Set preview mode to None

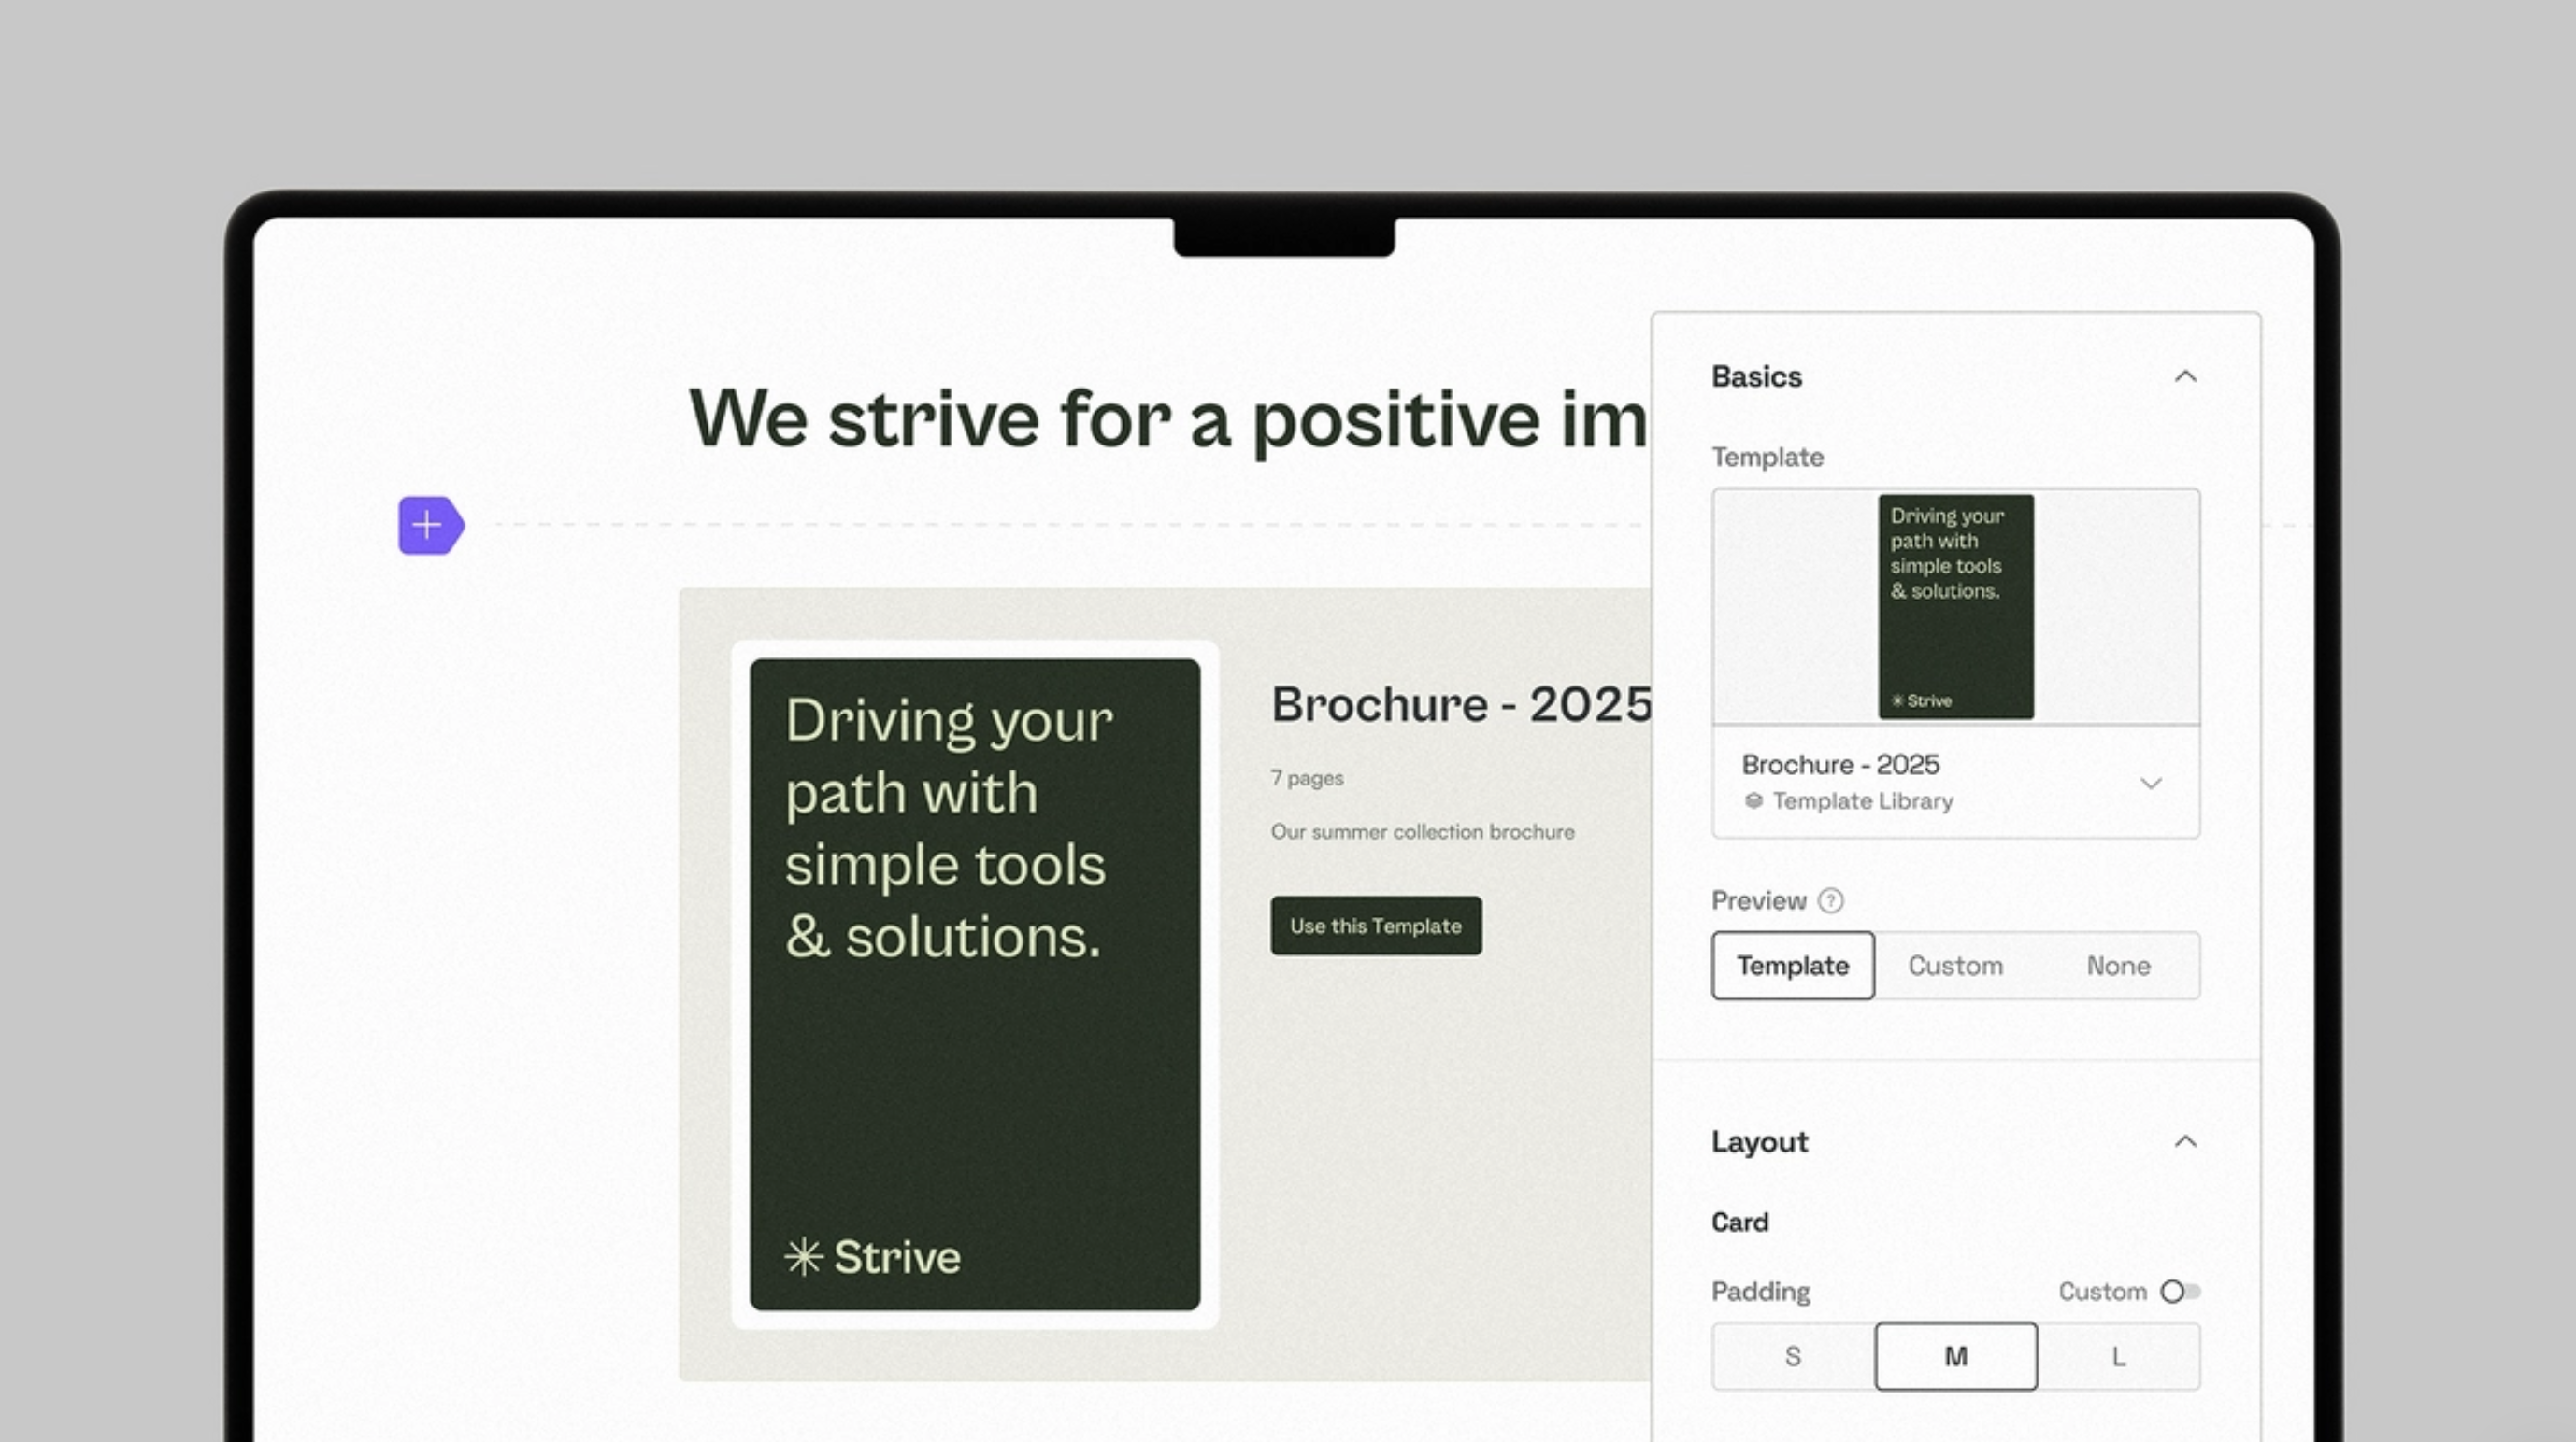2118,966
